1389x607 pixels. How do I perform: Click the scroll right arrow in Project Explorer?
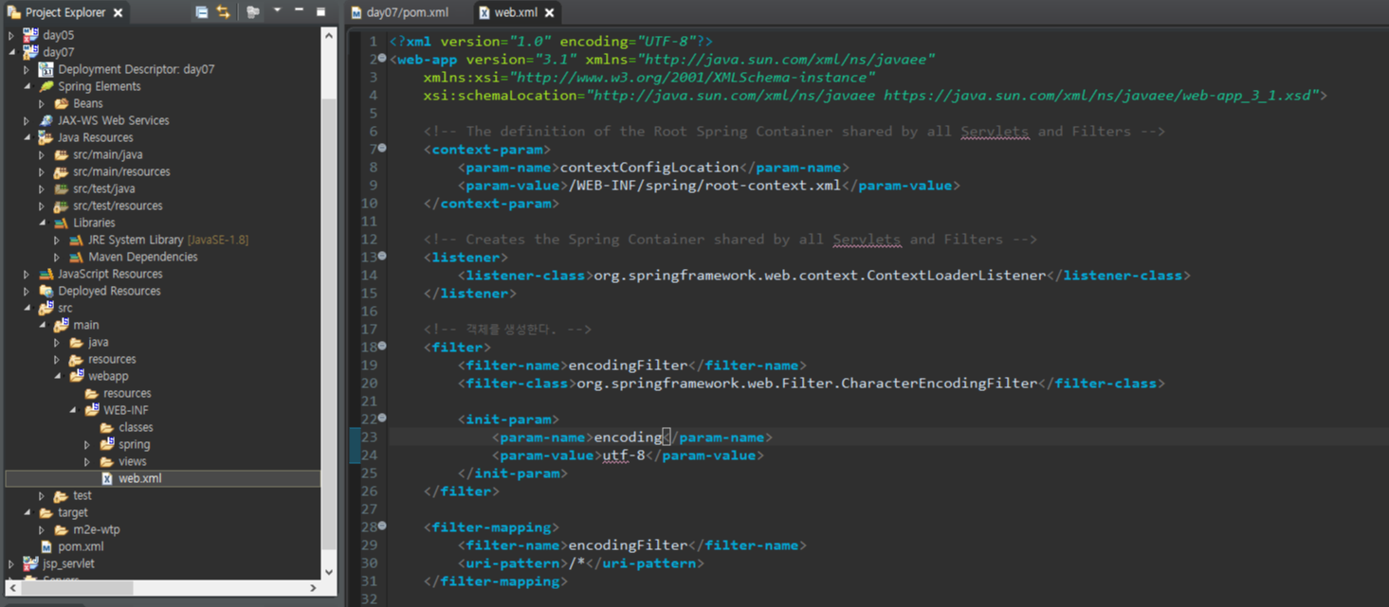pos(313,588)
